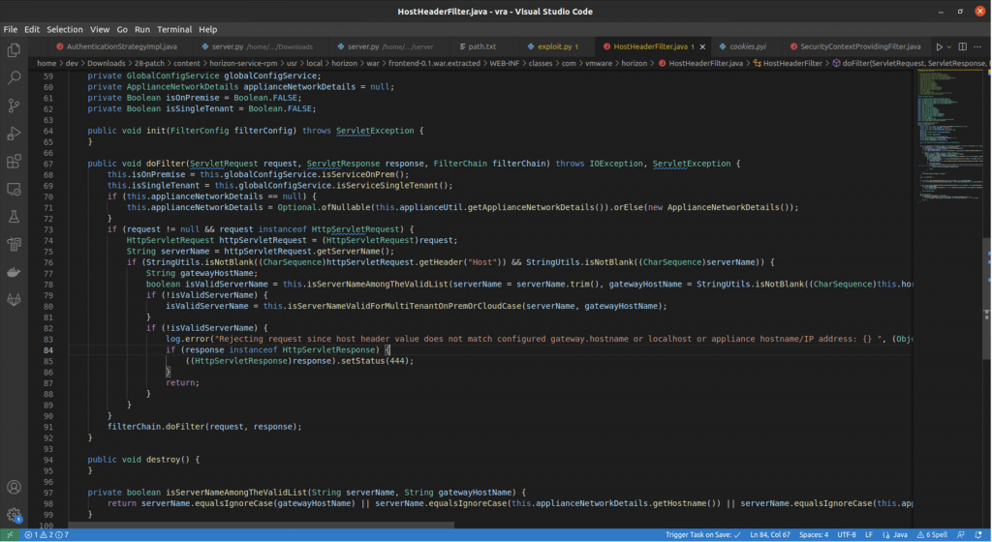Open the Source Control view

pos(14,105)
